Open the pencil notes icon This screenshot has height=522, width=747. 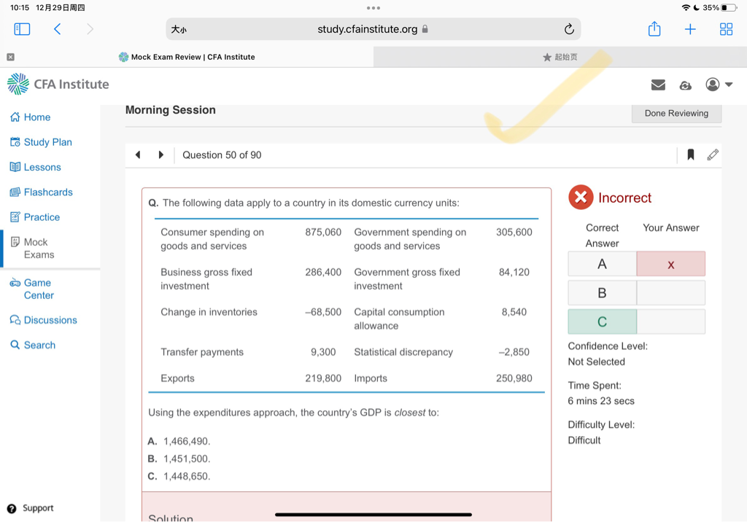point(713,155)
